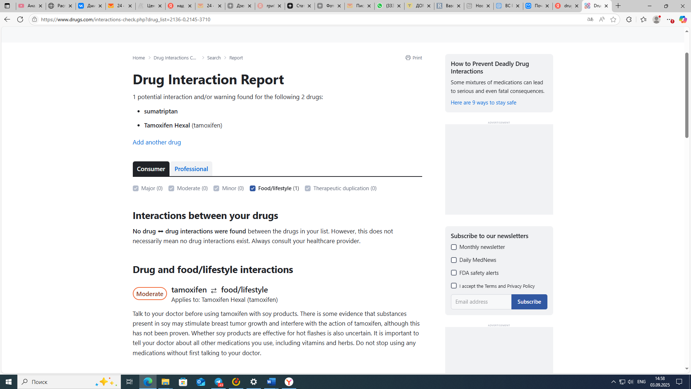The height and width of the screenshot is (389, 691).
Task: Click the Read aloud icon
Action: click(x=602, y=19)
